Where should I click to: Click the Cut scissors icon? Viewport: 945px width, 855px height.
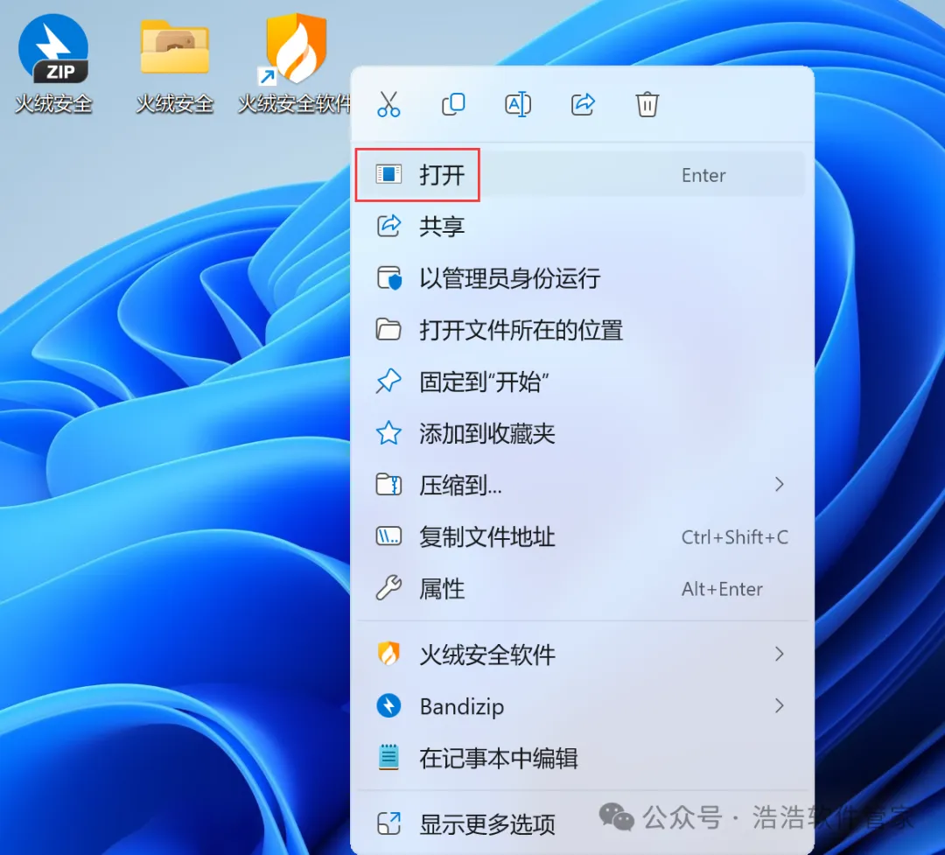(x=388, y=104)
